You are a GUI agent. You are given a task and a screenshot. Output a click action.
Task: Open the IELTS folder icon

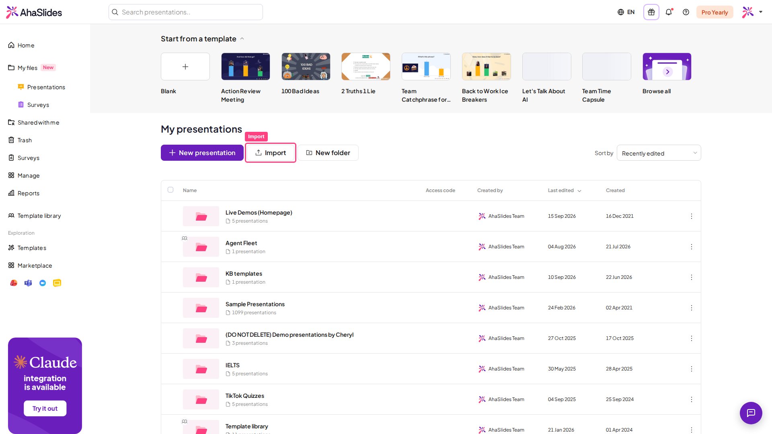click(x=201, y=369)
